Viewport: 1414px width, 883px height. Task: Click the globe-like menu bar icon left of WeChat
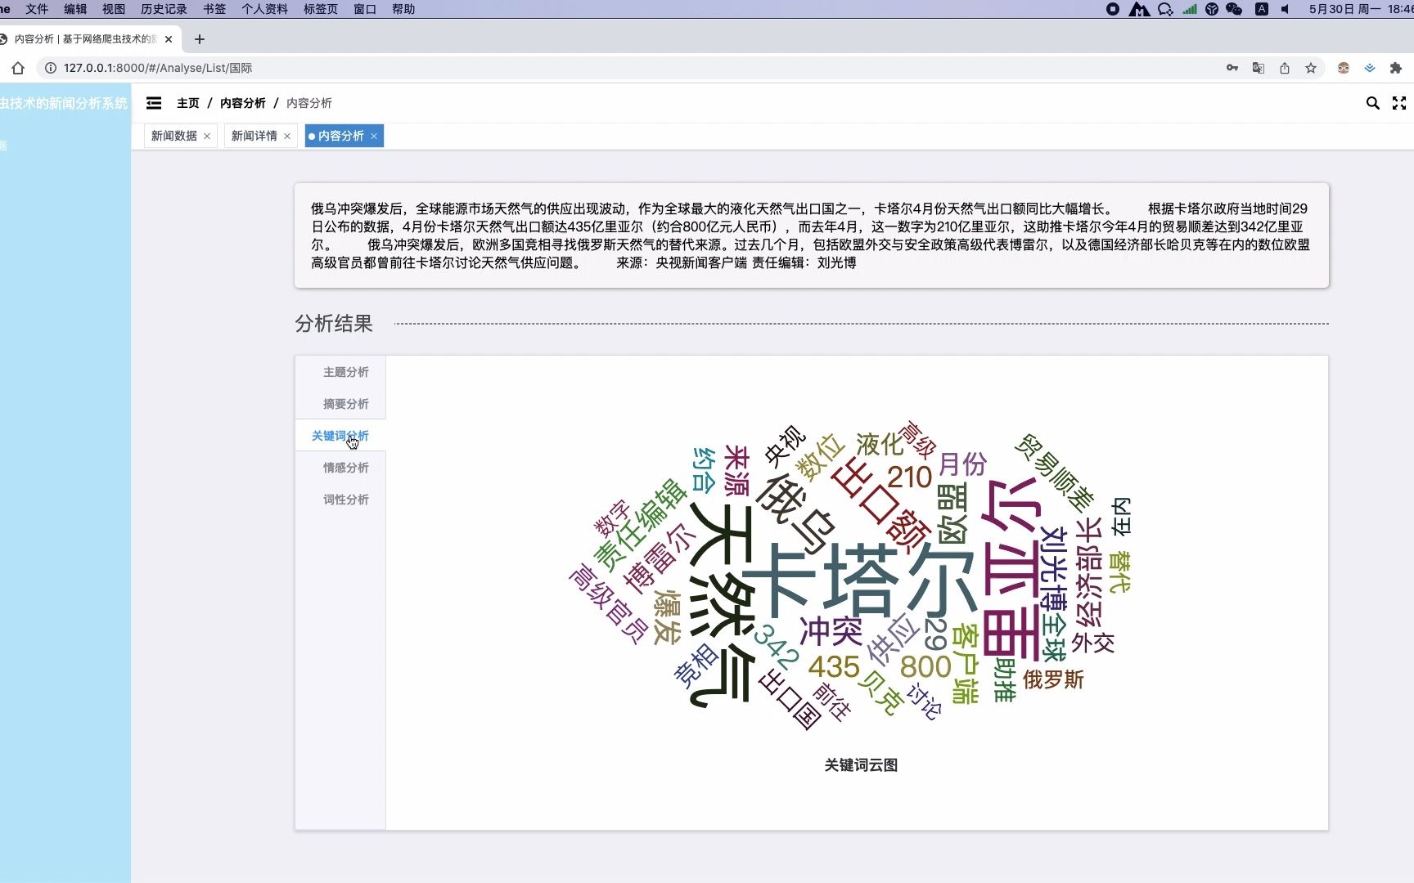click(1212, 9)
